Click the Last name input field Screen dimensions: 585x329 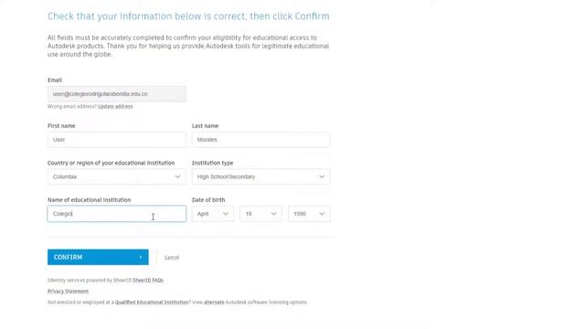pyautogui.click(x=261, y=140)
